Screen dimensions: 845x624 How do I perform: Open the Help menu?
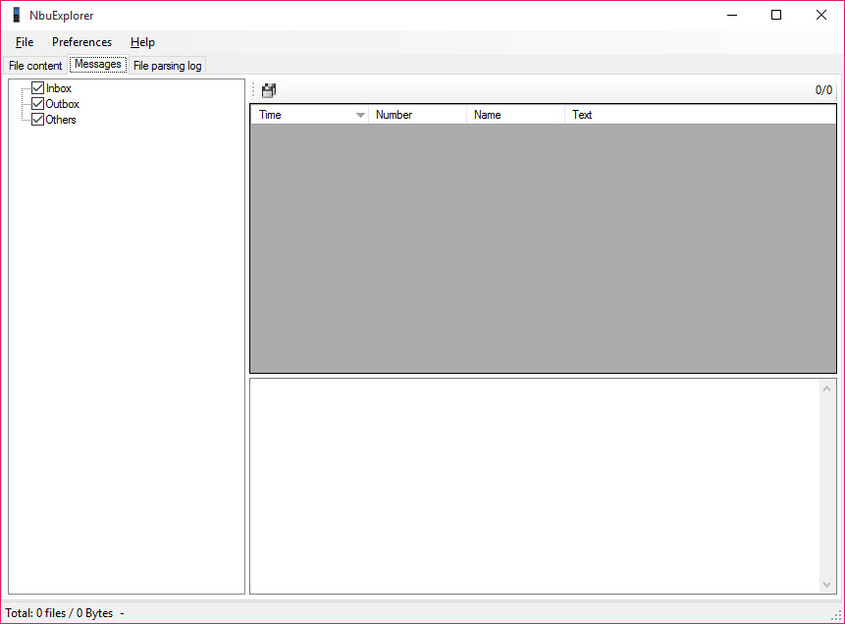pos(142,42)
